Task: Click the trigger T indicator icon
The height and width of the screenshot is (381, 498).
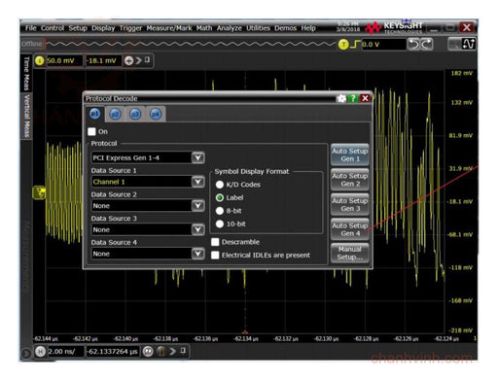Action: pyautogui.click(x=343, y=45)
